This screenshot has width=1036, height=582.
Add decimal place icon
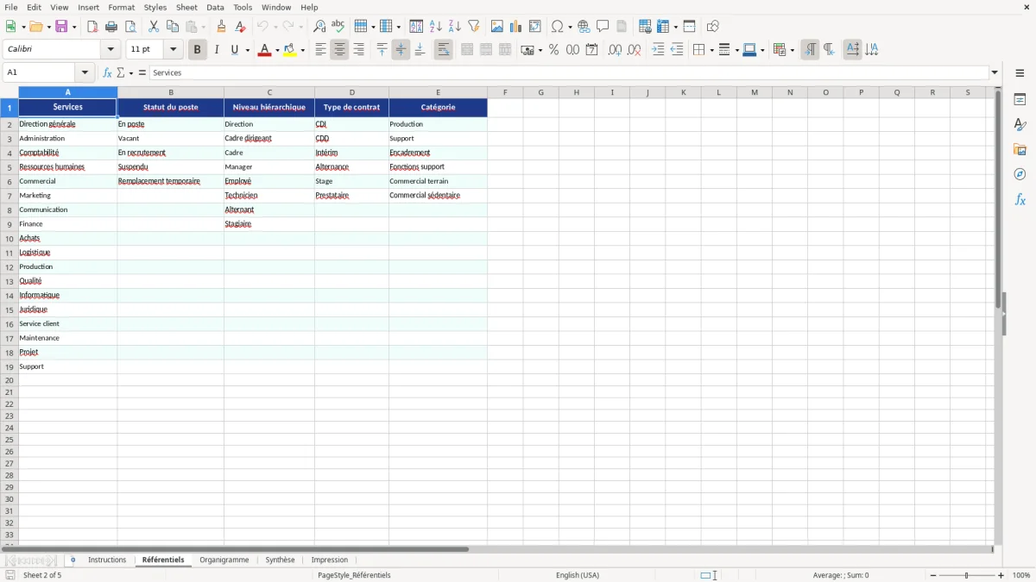click(616, 50)
